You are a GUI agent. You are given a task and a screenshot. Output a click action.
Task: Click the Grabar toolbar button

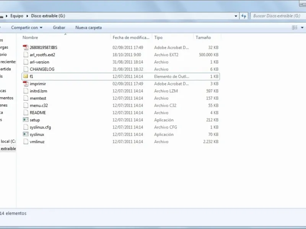[x=59, y=27]
